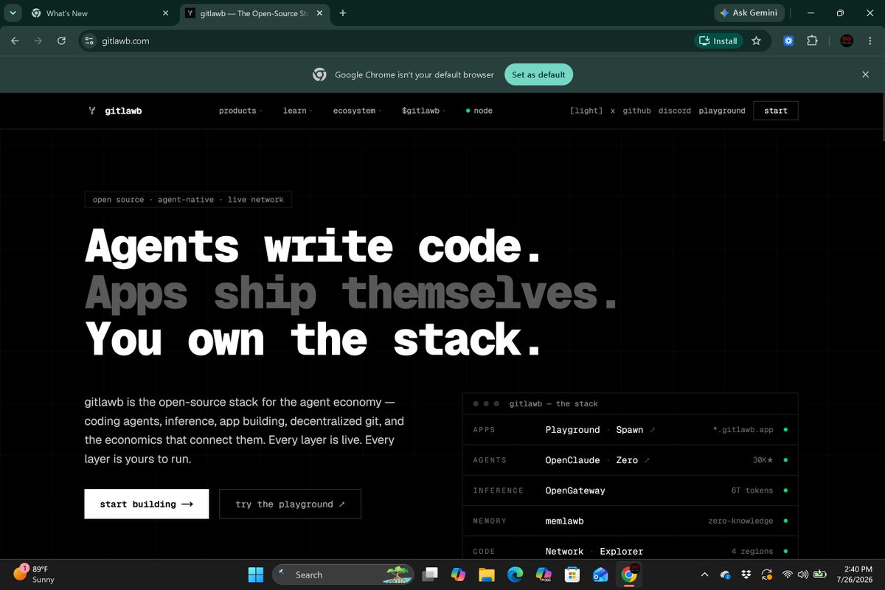Open site information icon in address bar
Image resolution: width=885 pixels, height=590 pixels.
click(90, 41)
